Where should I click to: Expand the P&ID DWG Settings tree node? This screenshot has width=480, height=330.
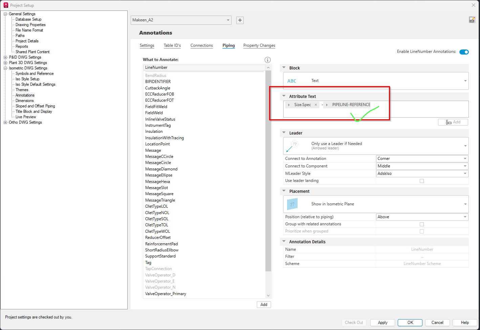point(5,57)
